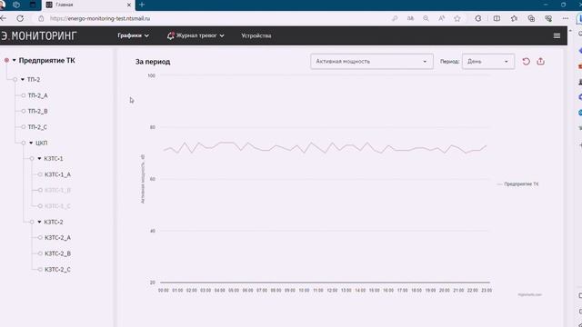This screenshot has height=327, width=582.
Task: Open the Графики menu
Action: click(134, 35)
